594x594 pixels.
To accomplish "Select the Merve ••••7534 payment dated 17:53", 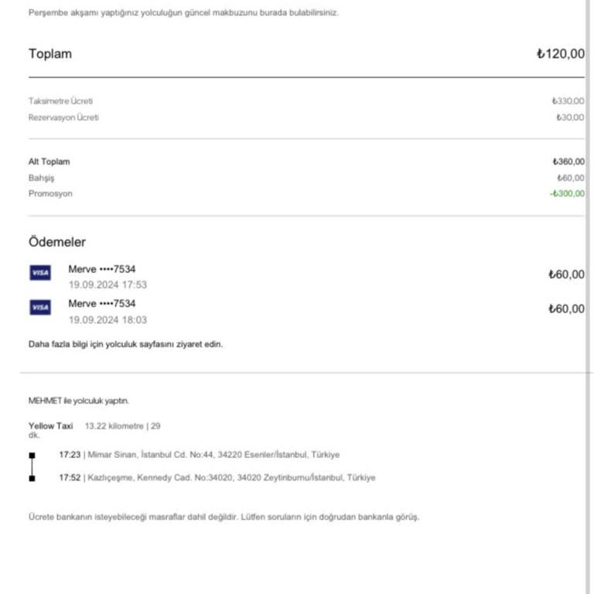I will (102, 269).
